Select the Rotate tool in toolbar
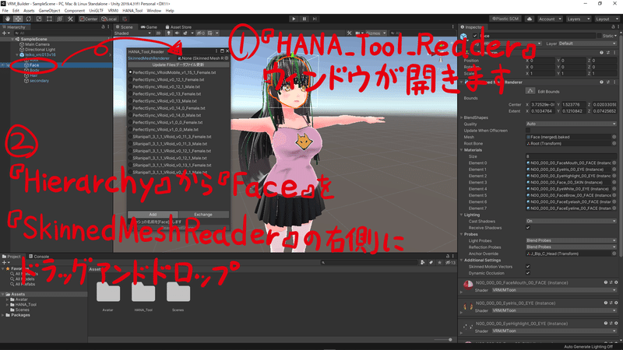Viewport: 623px width, 350px height. 29,19
